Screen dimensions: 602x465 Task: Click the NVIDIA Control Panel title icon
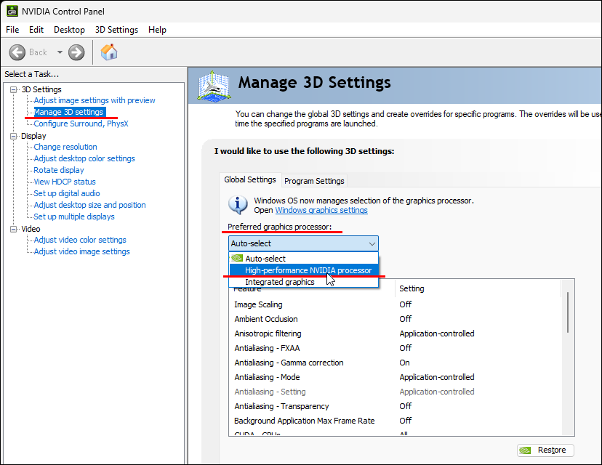tap(11, 11)
